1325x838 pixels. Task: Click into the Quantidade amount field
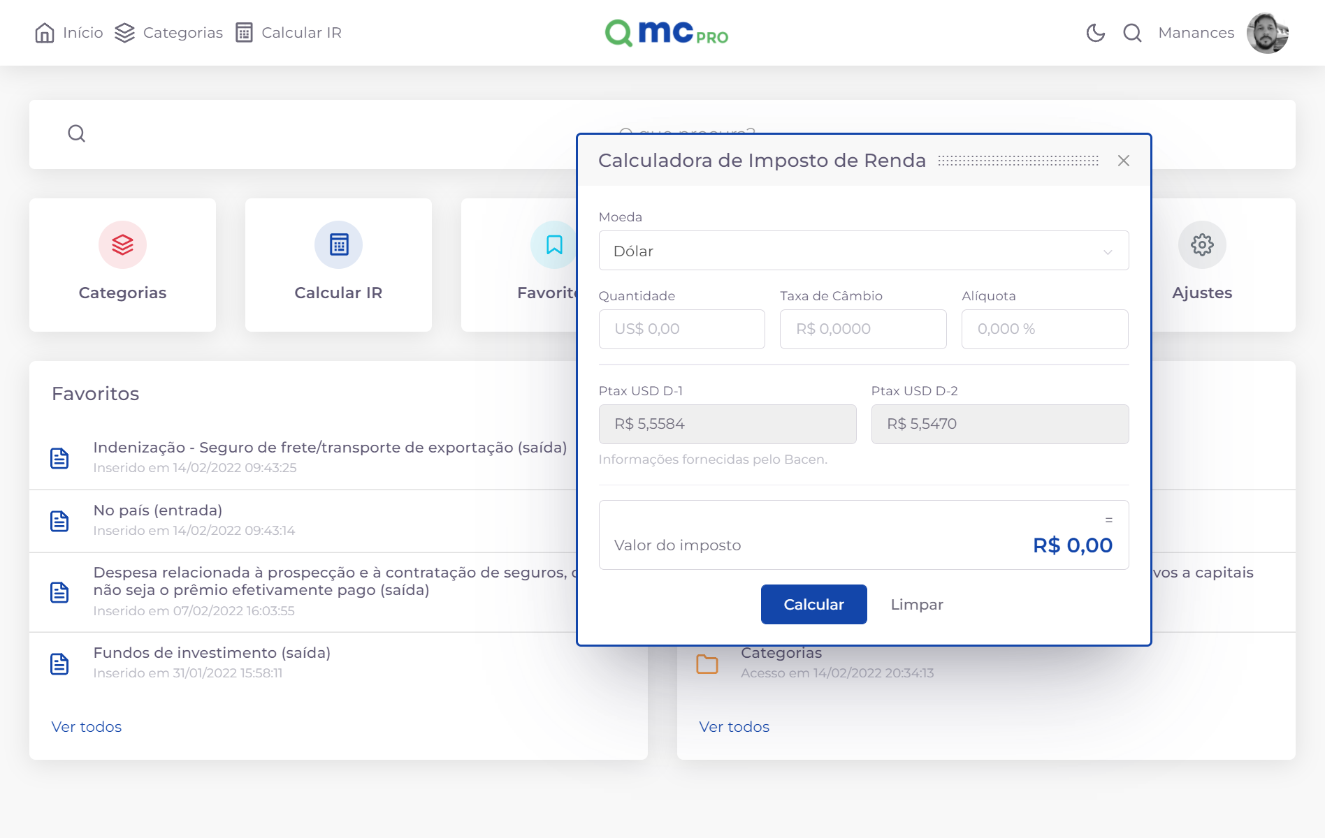(681, 329)
